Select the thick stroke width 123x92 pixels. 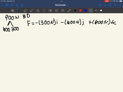101,10
